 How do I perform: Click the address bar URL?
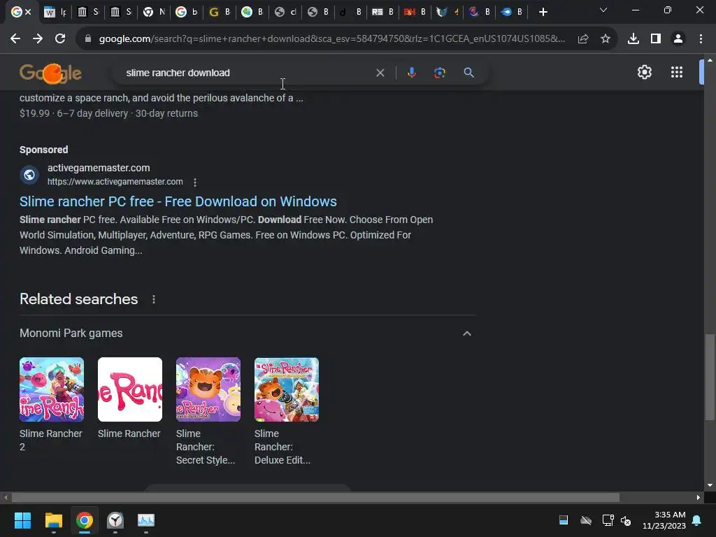point(332,39)
